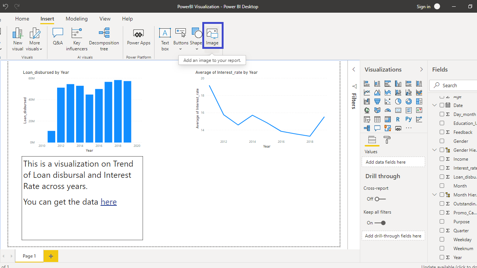Screen dimensions: 477x268
Task: Switch to the View ribbon tab
Action: (x=105, y=19)
